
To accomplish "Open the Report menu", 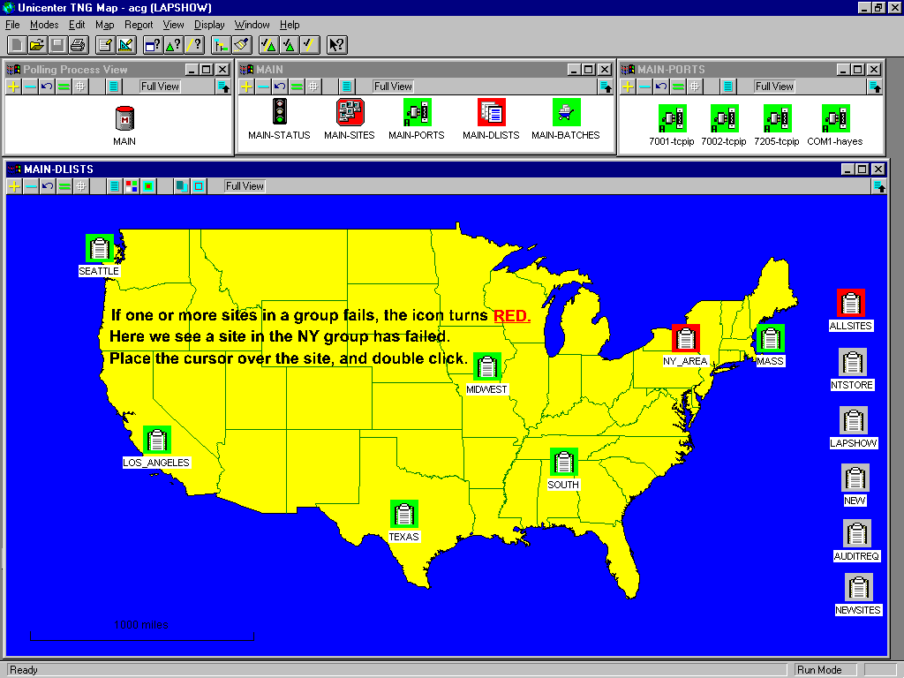I will pos(139,25).
